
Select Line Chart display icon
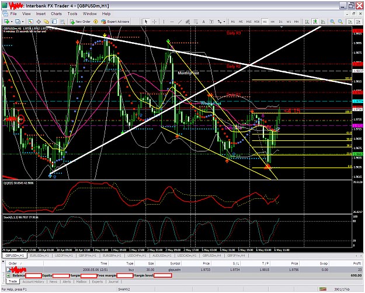pyautogui.click(x=323, y=22)
